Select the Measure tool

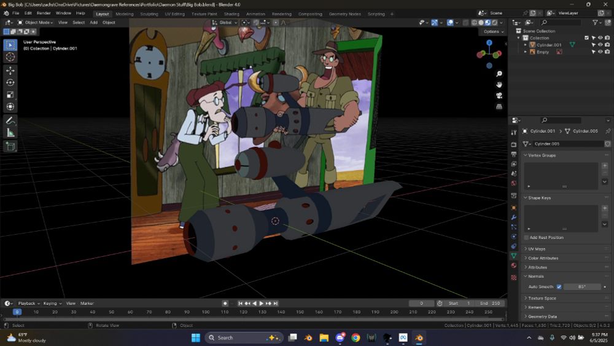coord(10,133)
